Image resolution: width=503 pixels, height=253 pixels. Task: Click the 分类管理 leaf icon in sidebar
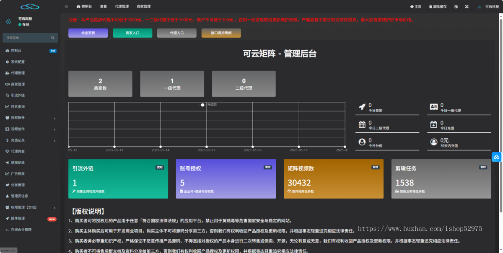coord(7,185)
